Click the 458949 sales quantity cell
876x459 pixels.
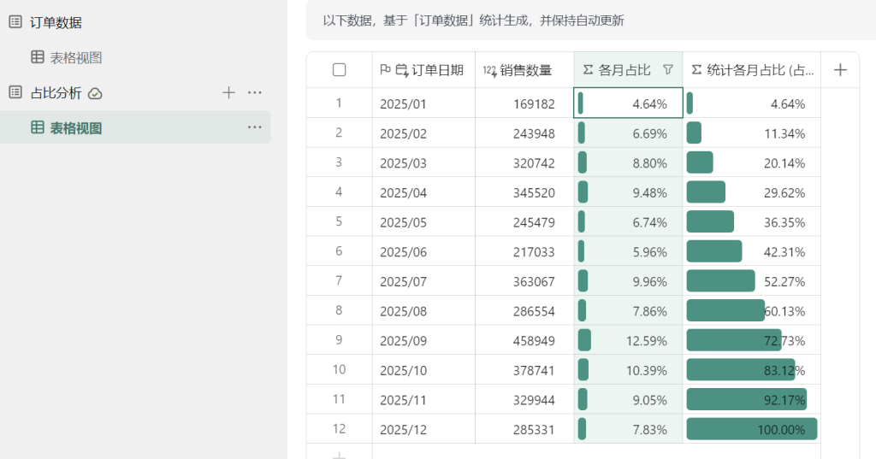coord(524,340)
